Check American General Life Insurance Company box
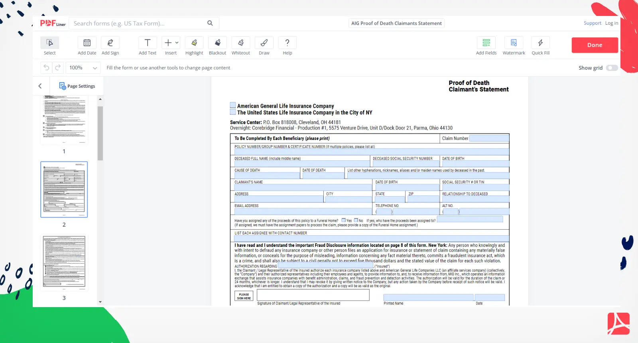Image resolution: width=638 pixels, height=343 pixels. pos(233,105)
